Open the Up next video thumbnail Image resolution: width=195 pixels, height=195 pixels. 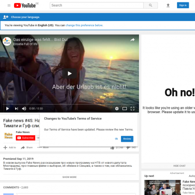[162, 187]
